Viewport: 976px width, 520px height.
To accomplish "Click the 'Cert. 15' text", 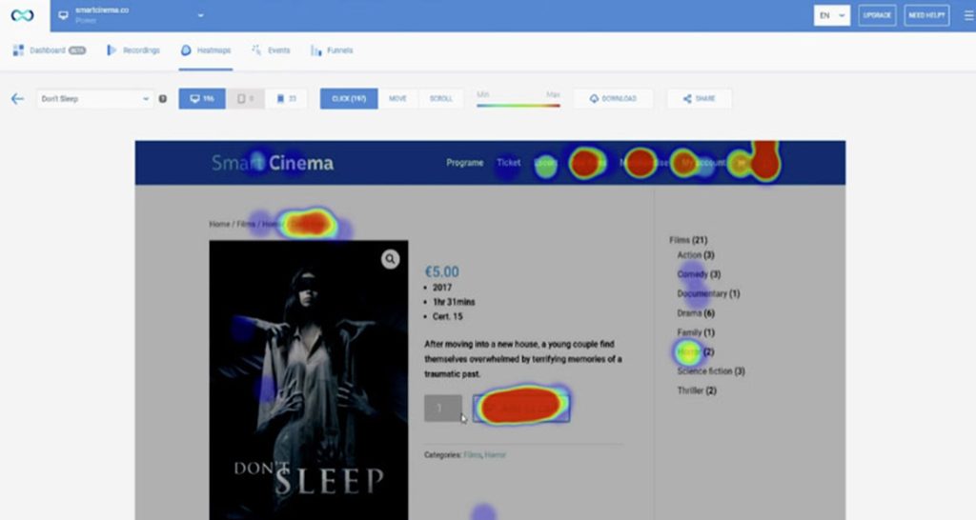I will click(x=448, y=316).
